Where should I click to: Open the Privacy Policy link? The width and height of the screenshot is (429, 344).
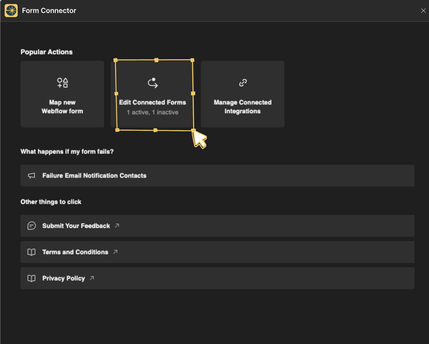tap(64, 278)
